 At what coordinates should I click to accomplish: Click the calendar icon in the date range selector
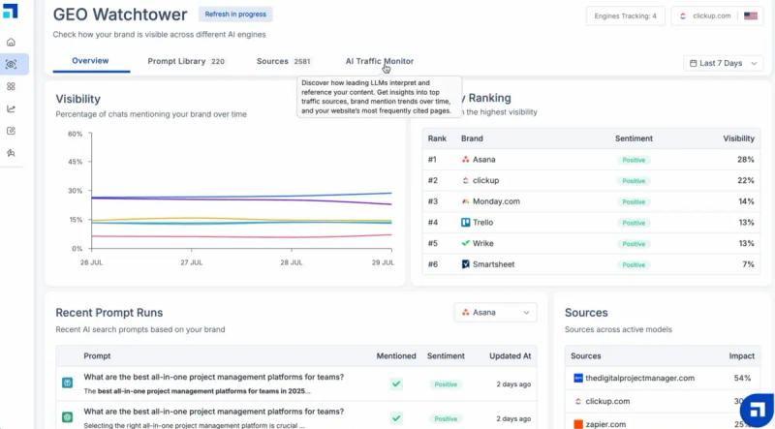[693, 63]
